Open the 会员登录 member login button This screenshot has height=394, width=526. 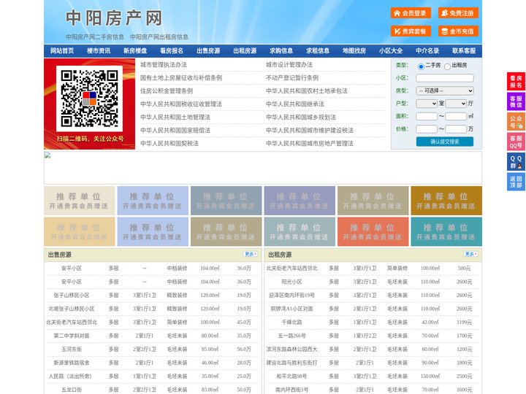411,13
